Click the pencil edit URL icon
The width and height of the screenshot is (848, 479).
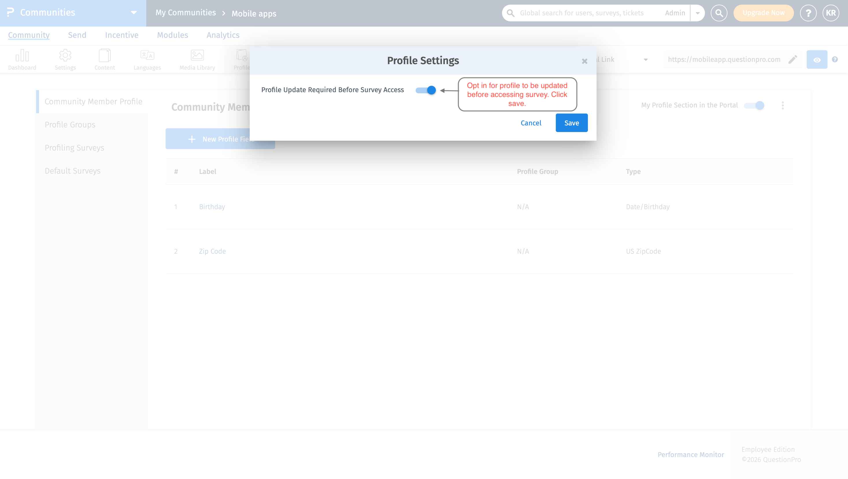pos(793,60)
